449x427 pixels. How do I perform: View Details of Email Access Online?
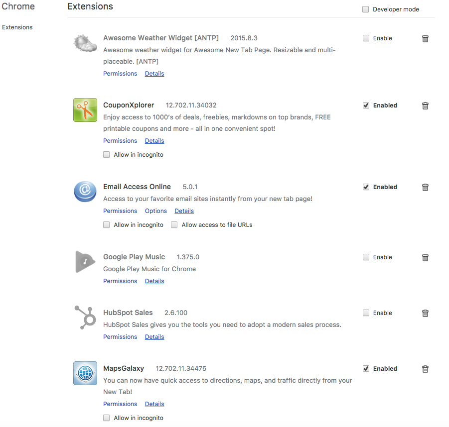point(184,211)
